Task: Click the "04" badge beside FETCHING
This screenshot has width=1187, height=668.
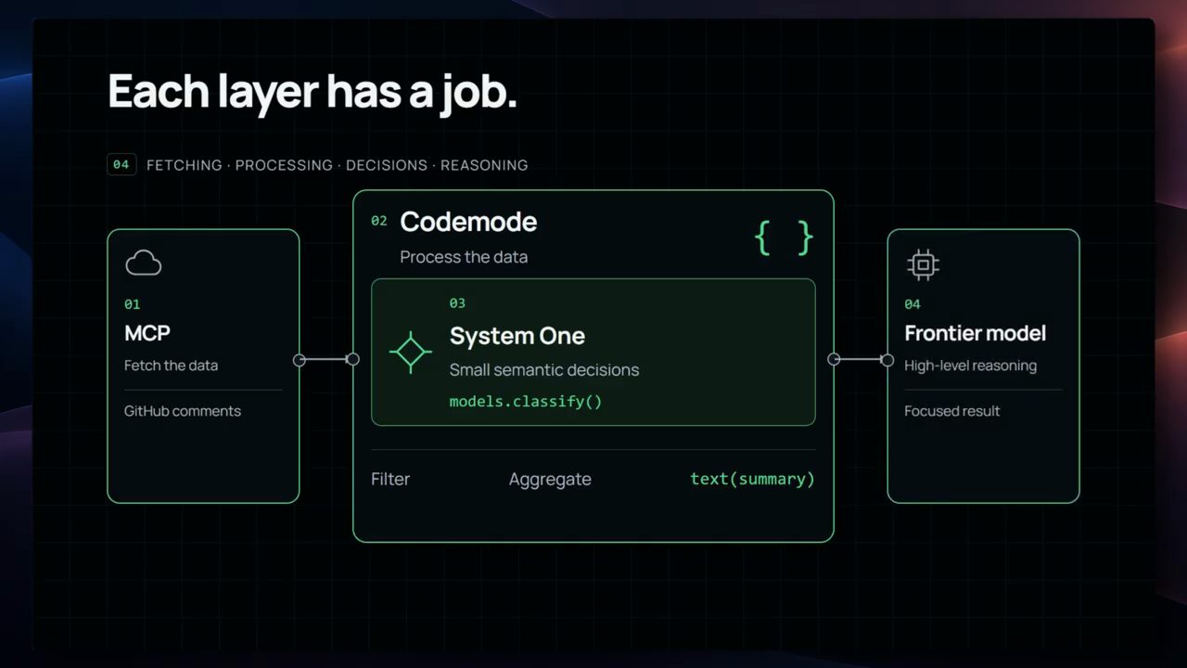Action: click(x=121, y=165)
